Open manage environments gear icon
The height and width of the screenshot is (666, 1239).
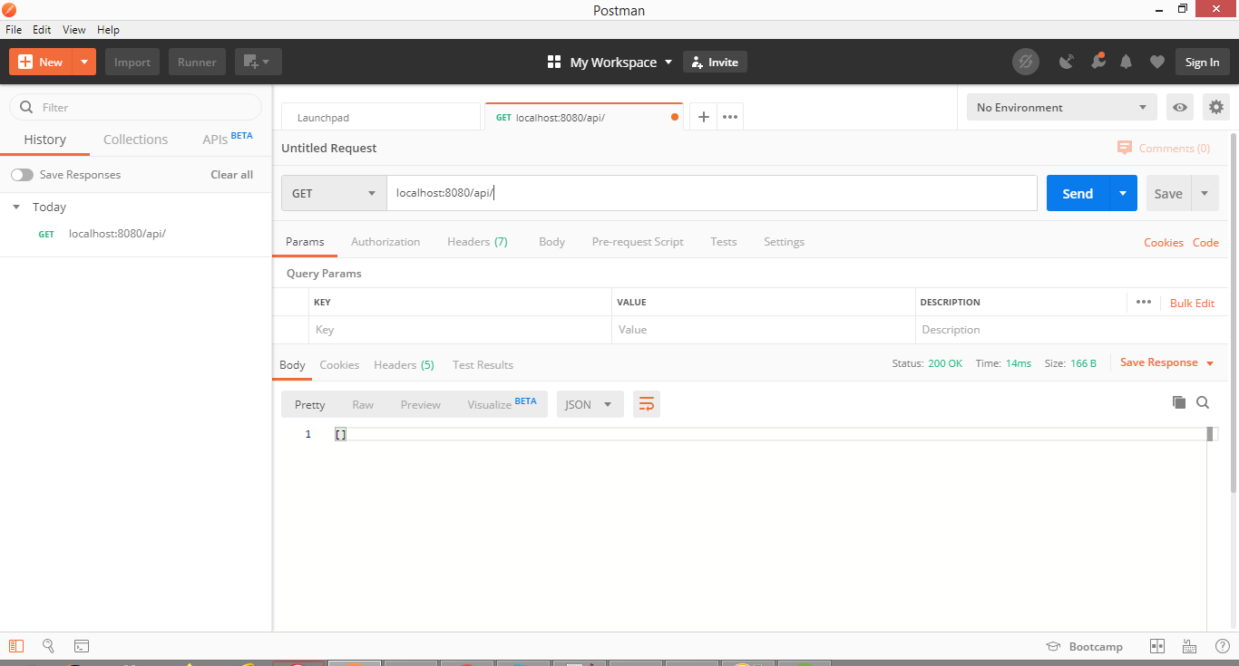click(x=1216, y=107)
